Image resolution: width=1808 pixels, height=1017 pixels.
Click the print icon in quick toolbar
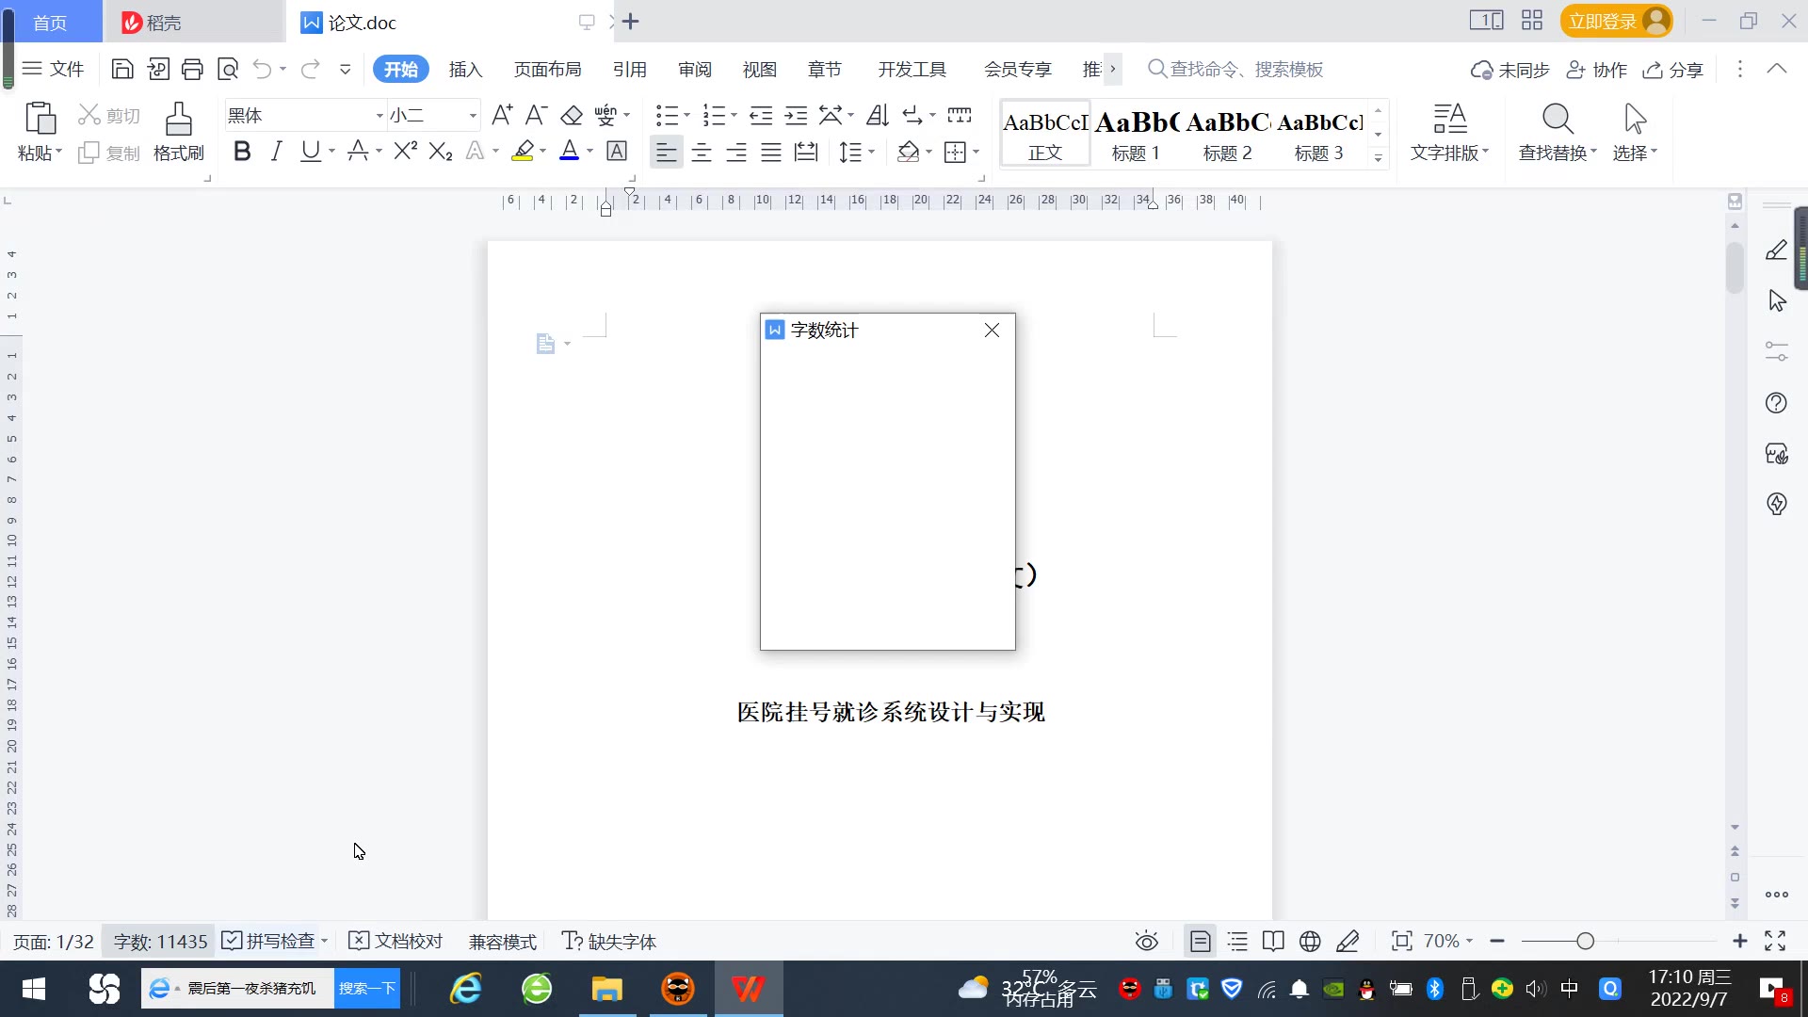(192, 69)
